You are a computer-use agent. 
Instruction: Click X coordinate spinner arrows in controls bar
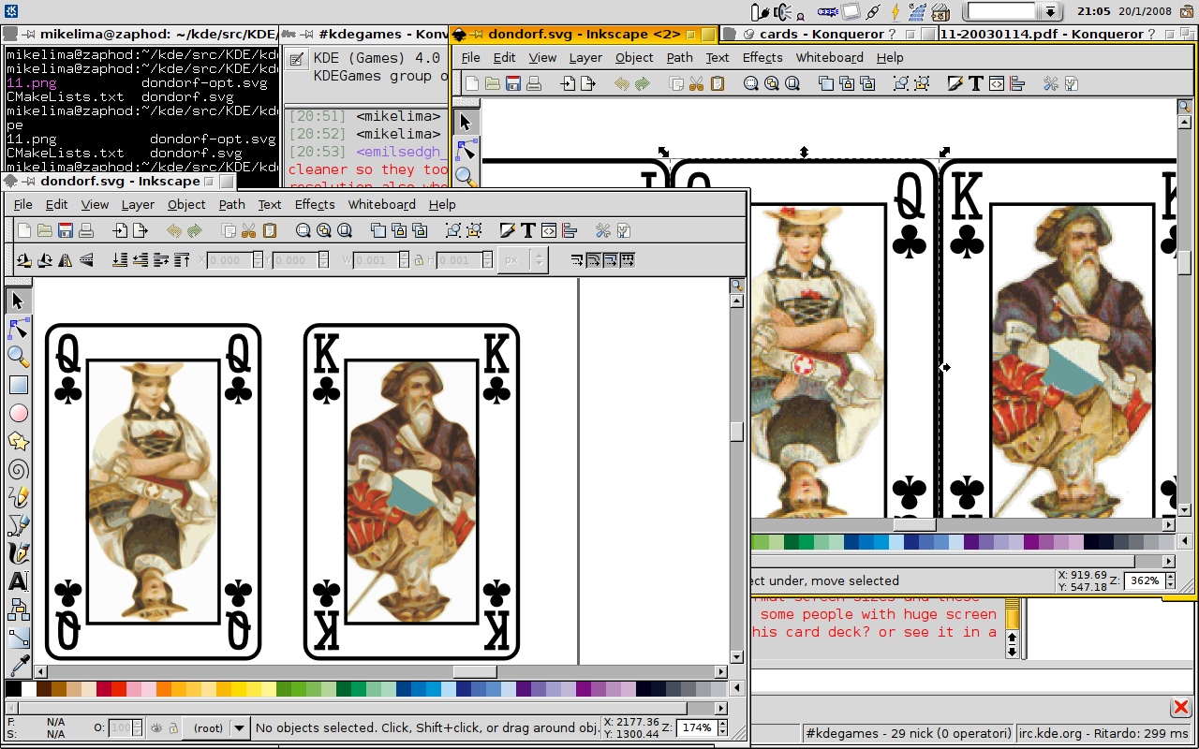pyautogui.click(x=259, y=260)
